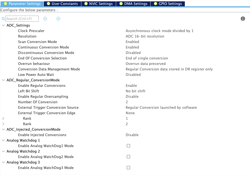Enable Analog WatchDog1 Mode checkbox
The width and height of the screenshot is (250, 175).
(x=128, y=146)
